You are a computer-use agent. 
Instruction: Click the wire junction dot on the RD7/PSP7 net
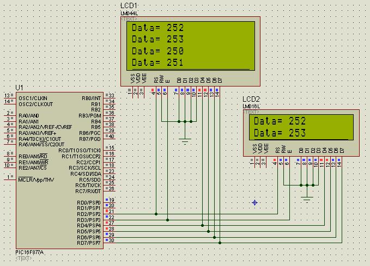tap(220, 243)
